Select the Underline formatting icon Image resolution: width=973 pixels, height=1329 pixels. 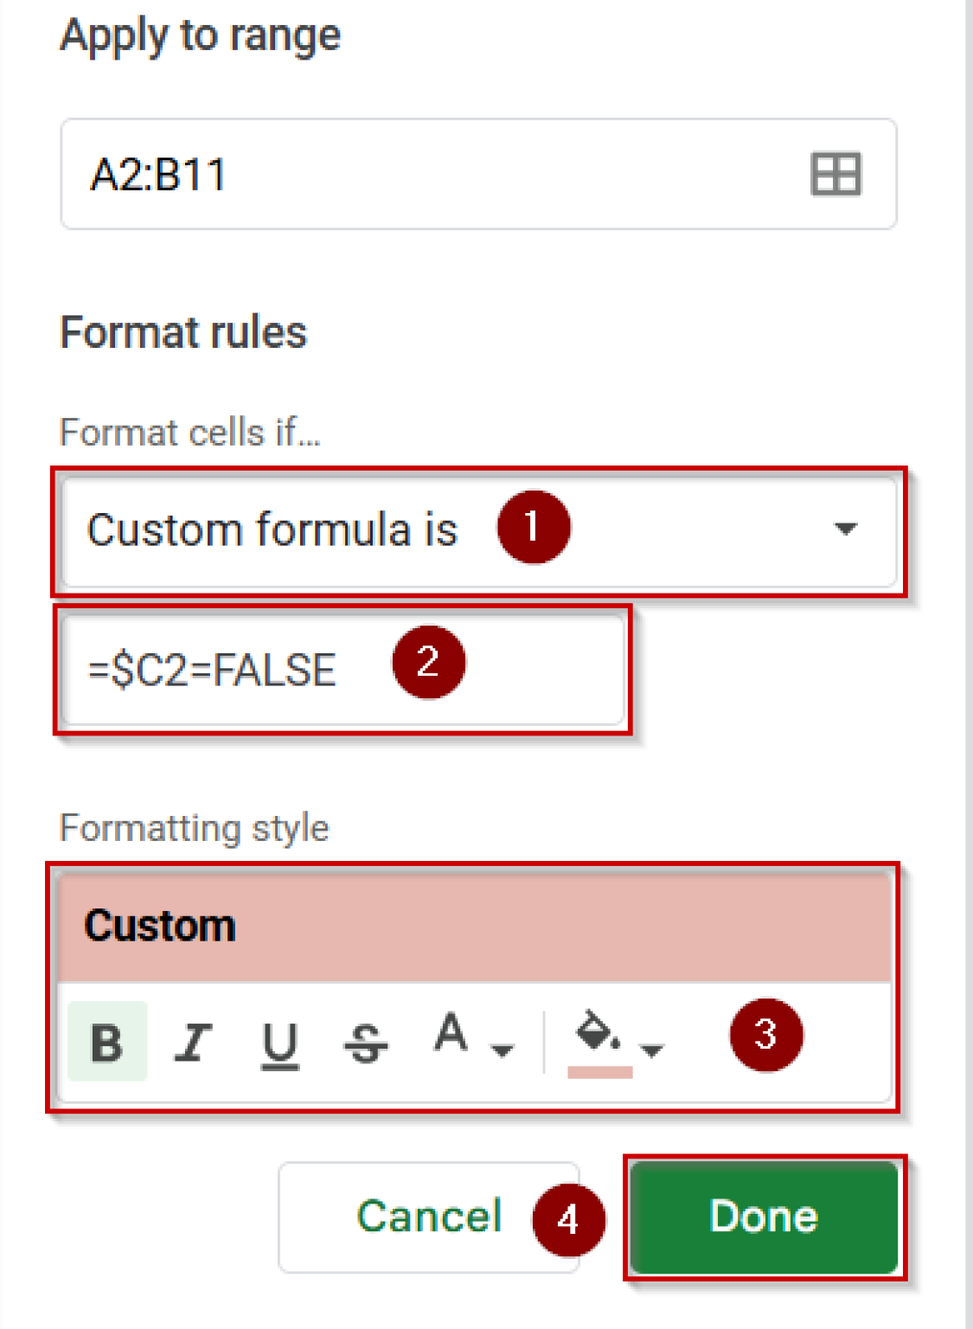click(278, 1043)
